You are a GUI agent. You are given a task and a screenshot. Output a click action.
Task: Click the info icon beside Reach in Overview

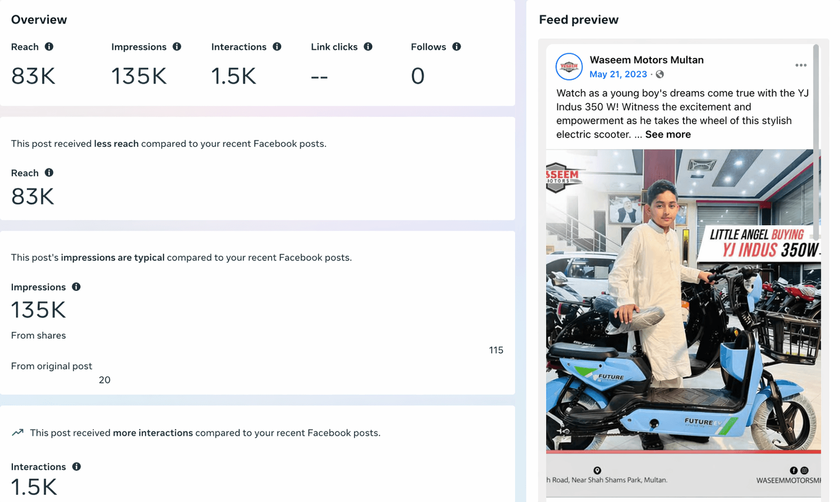click(x=49, y=47)
